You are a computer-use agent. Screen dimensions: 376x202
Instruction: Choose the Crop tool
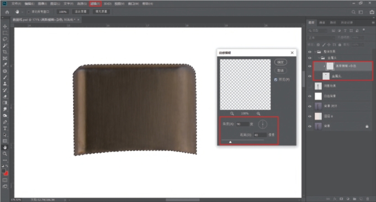coord(5,52)
